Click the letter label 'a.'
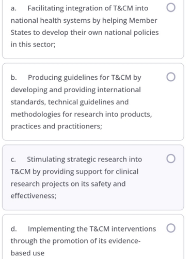 (x=13, y=8)
